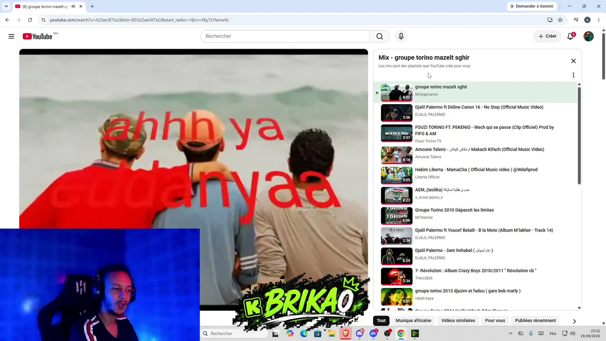The image size is (606, 341).
Task: Open the FRA keyboard language switcher
Action: coord(553,333)
